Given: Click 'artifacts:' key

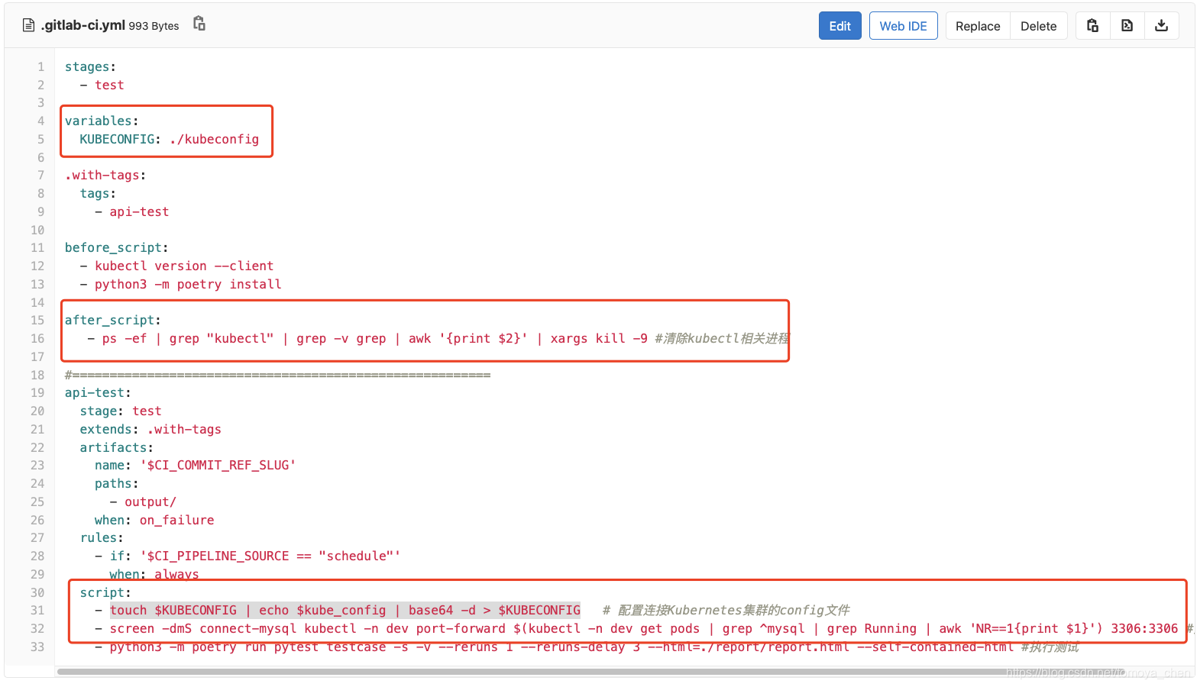Looking at the screenshot, I should click(x=117, y=447).
